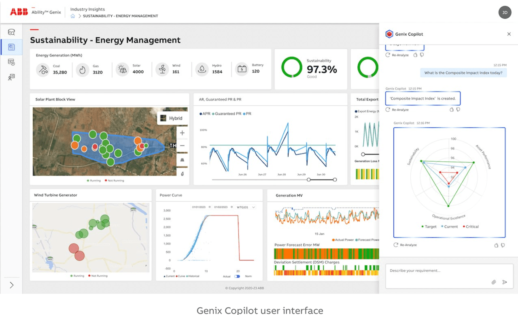This screenshot has height=315, width=518.
Task: Toggle the Actual/Norm switch
Action: click(237, 276)
